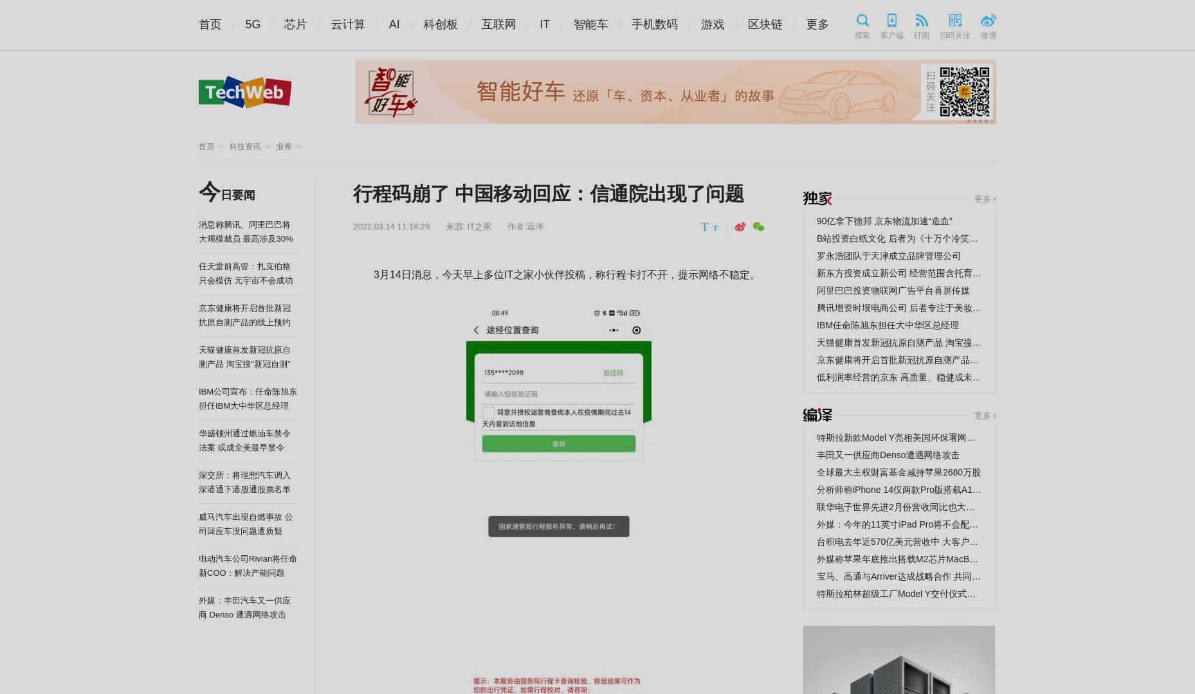Open 腾讯增资时垠电商公司 article
This screenshot has height=694, width=1195.
tap(899, 308)
